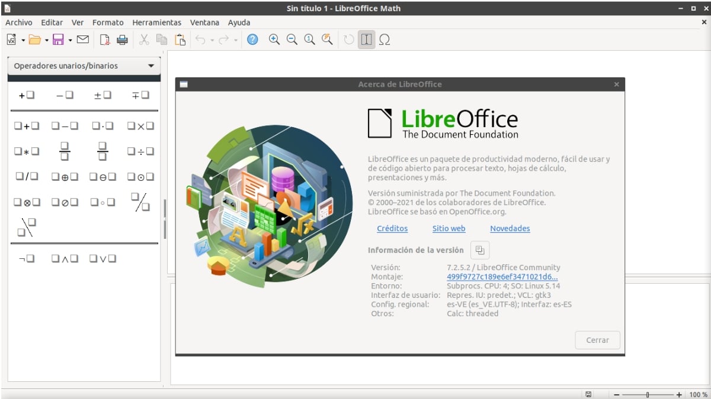Select the division operator icon
This screenshot has height=399, width=711.
tap(140, 151)
